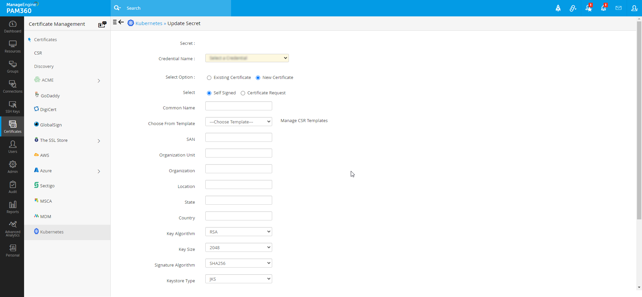Click the Country input field
This screenshot has width=642, height=297.
click(239, 216)
